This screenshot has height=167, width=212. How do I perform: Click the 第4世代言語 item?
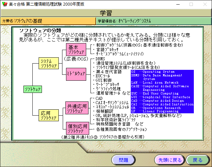(109, 71)
